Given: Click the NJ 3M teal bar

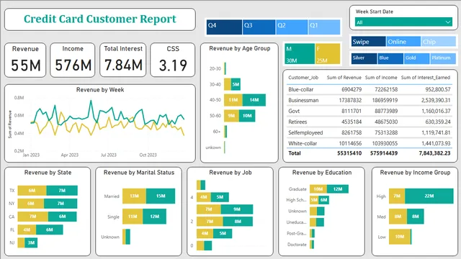Looking at the screenshot, I should pyautogui.click(x=31, y=242).
